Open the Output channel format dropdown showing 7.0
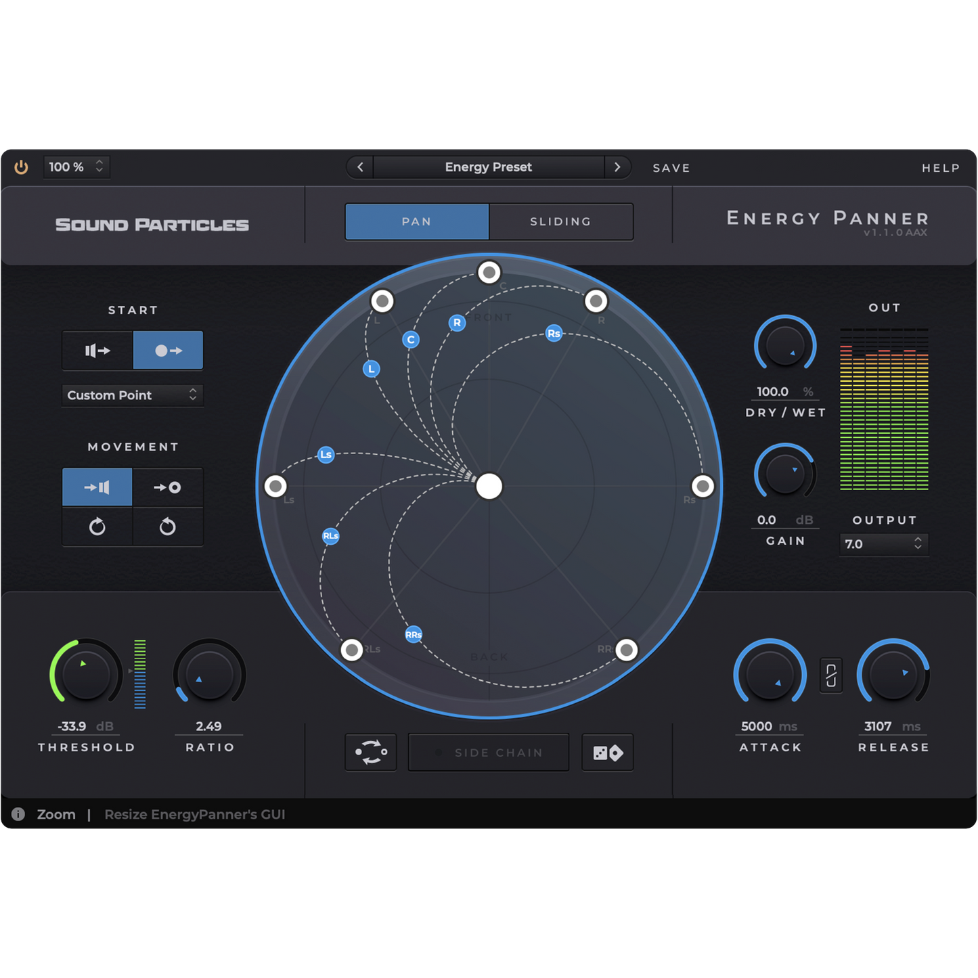The image size is (978, 978). point(883,543)
